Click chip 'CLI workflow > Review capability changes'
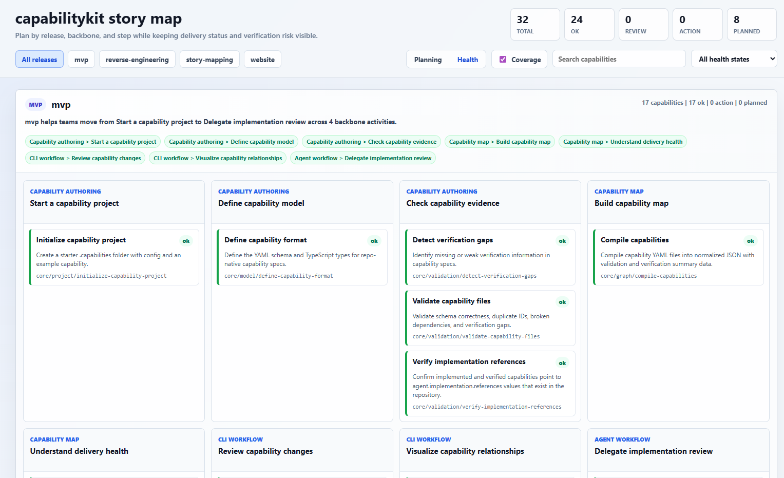 click(x=85, y=158)
